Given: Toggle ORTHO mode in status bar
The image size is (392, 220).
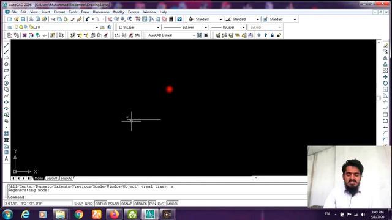Looking at the screenshot, I should [x=100, y=204].
